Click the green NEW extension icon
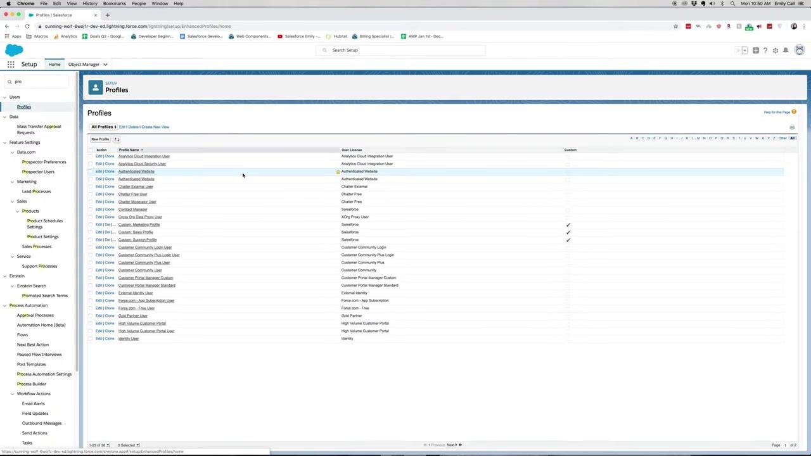The width and height of the screenshot is (811, 456). (749, 27)
